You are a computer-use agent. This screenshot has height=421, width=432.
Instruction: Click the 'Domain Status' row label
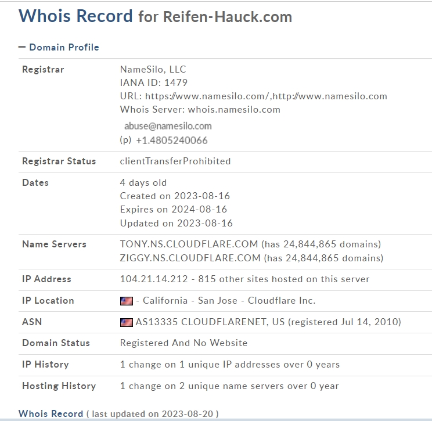56,343
